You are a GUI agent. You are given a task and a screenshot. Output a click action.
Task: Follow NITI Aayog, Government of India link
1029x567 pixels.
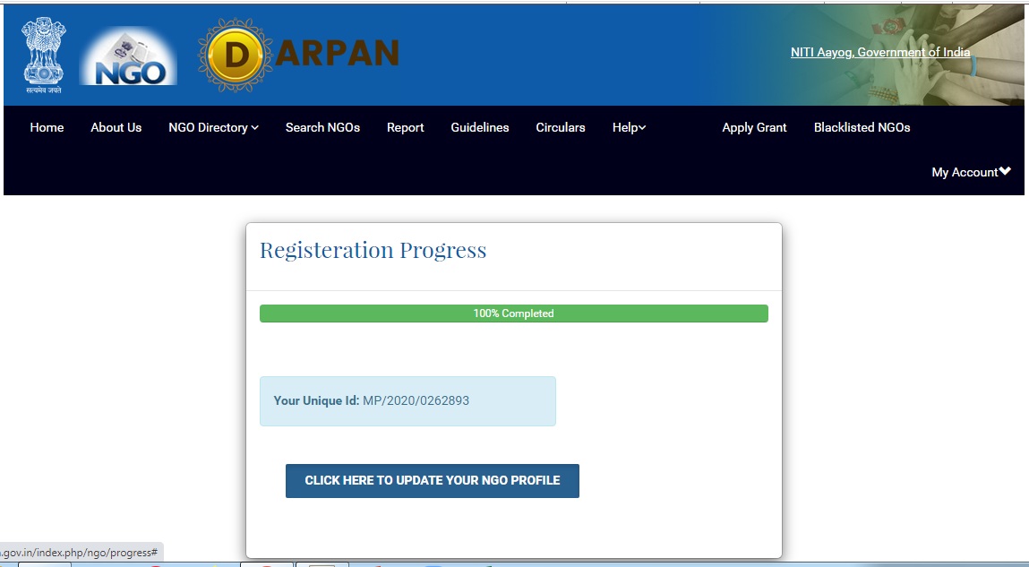coord(880,52)
